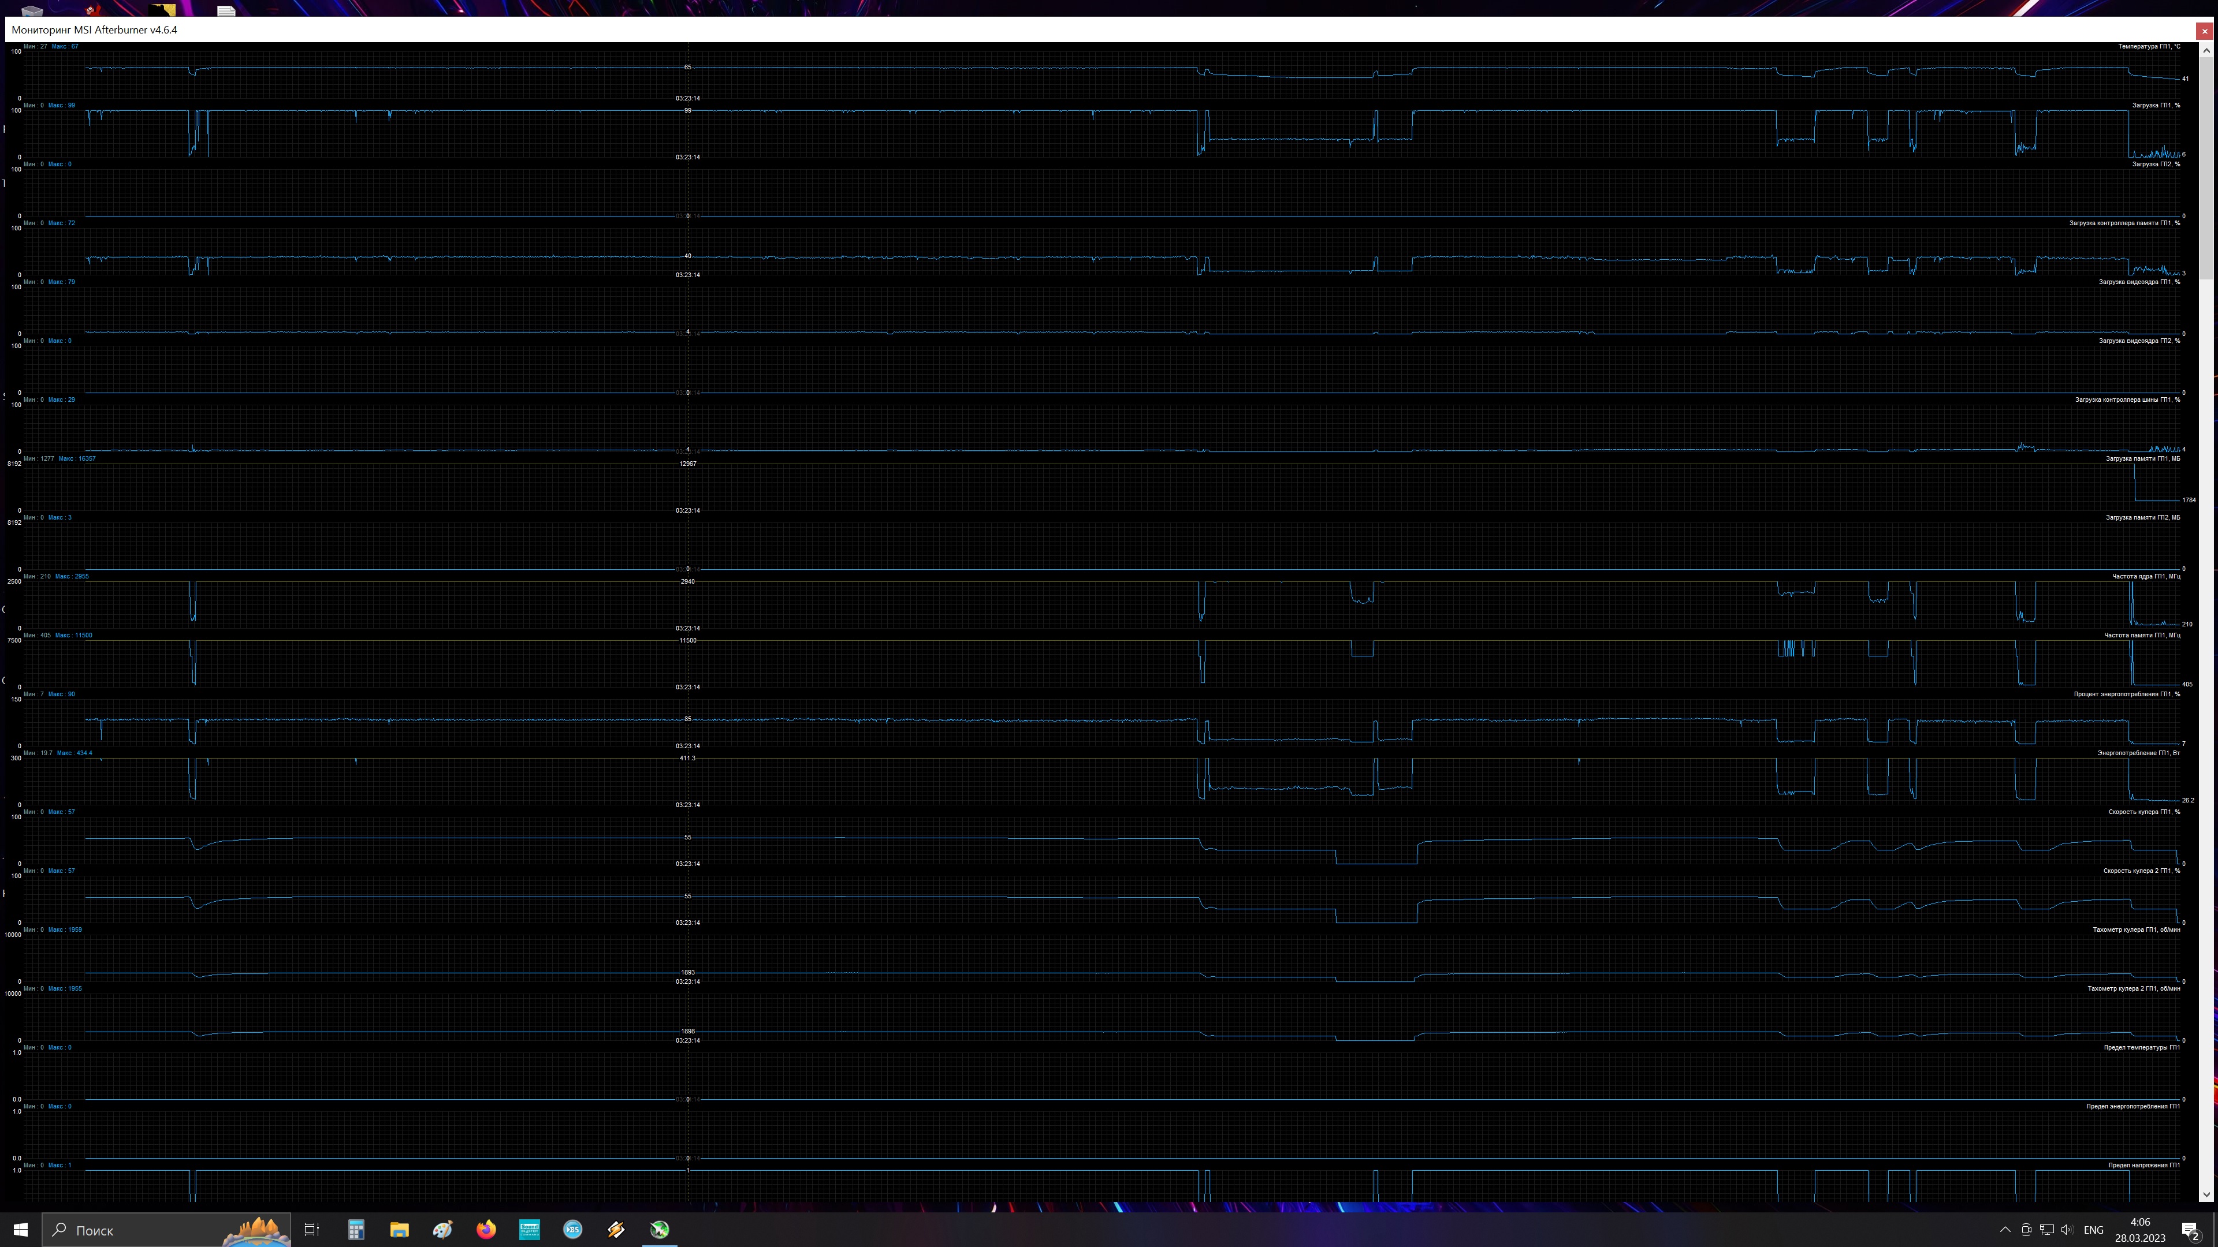Click the Meet Now camera tray icon

(x=2026, y=1230)
